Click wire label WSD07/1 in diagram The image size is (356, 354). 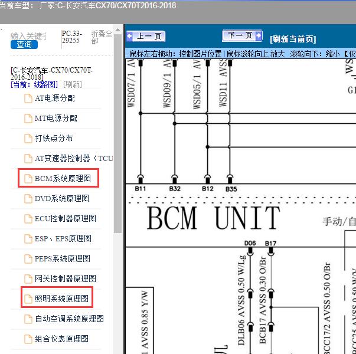pos(132,90)
